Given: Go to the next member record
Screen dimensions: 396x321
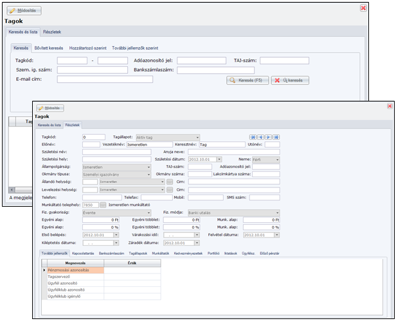Looking at the screenshot, I should point(268,137).
